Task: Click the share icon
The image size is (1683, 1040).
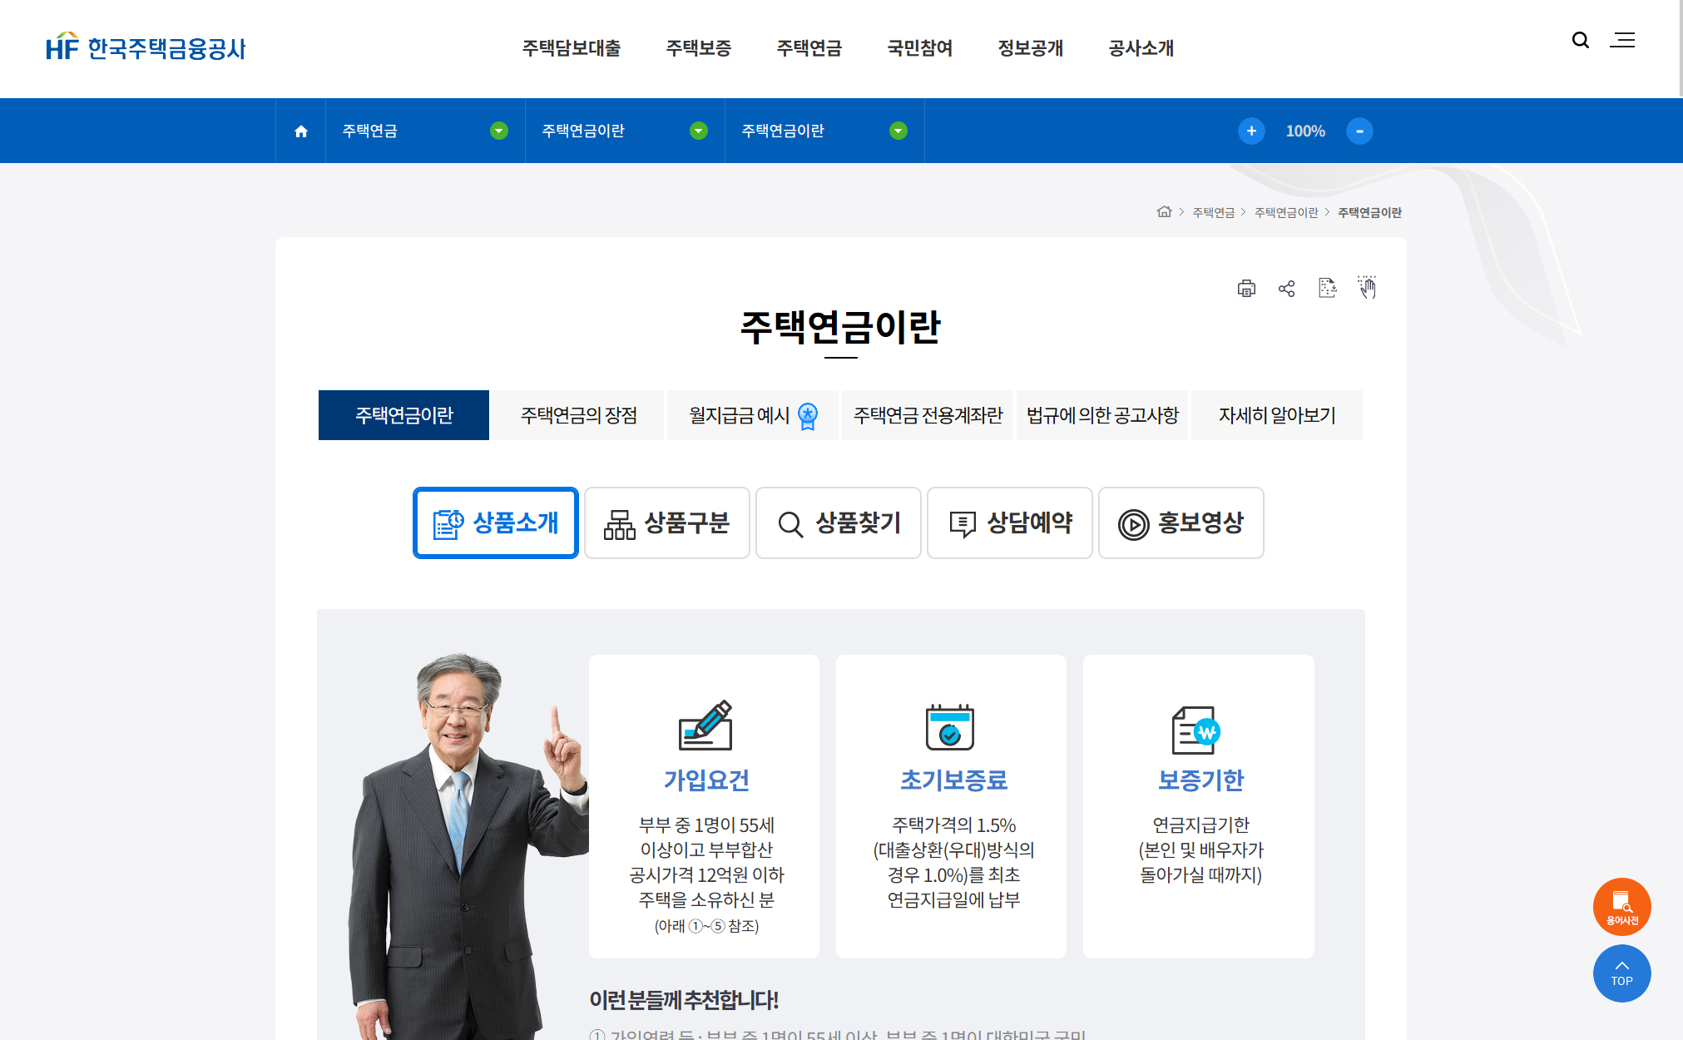Action: tap(1286, 289)
